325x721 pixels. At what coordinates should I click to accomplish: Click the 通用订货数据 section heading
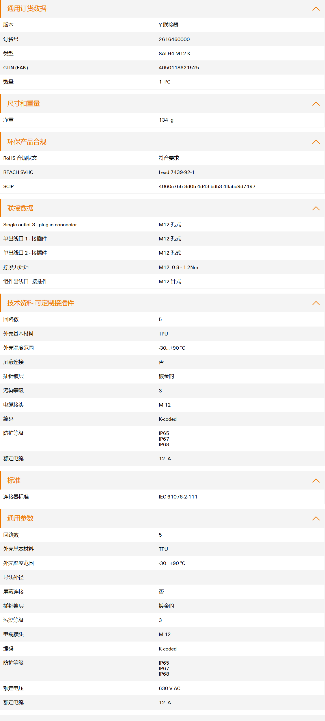pyautogui.click(x=27, y=9)
